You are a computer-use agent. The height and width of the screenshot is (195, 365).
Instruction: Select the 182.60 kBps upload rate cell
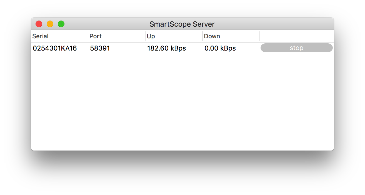pos(166,48)
